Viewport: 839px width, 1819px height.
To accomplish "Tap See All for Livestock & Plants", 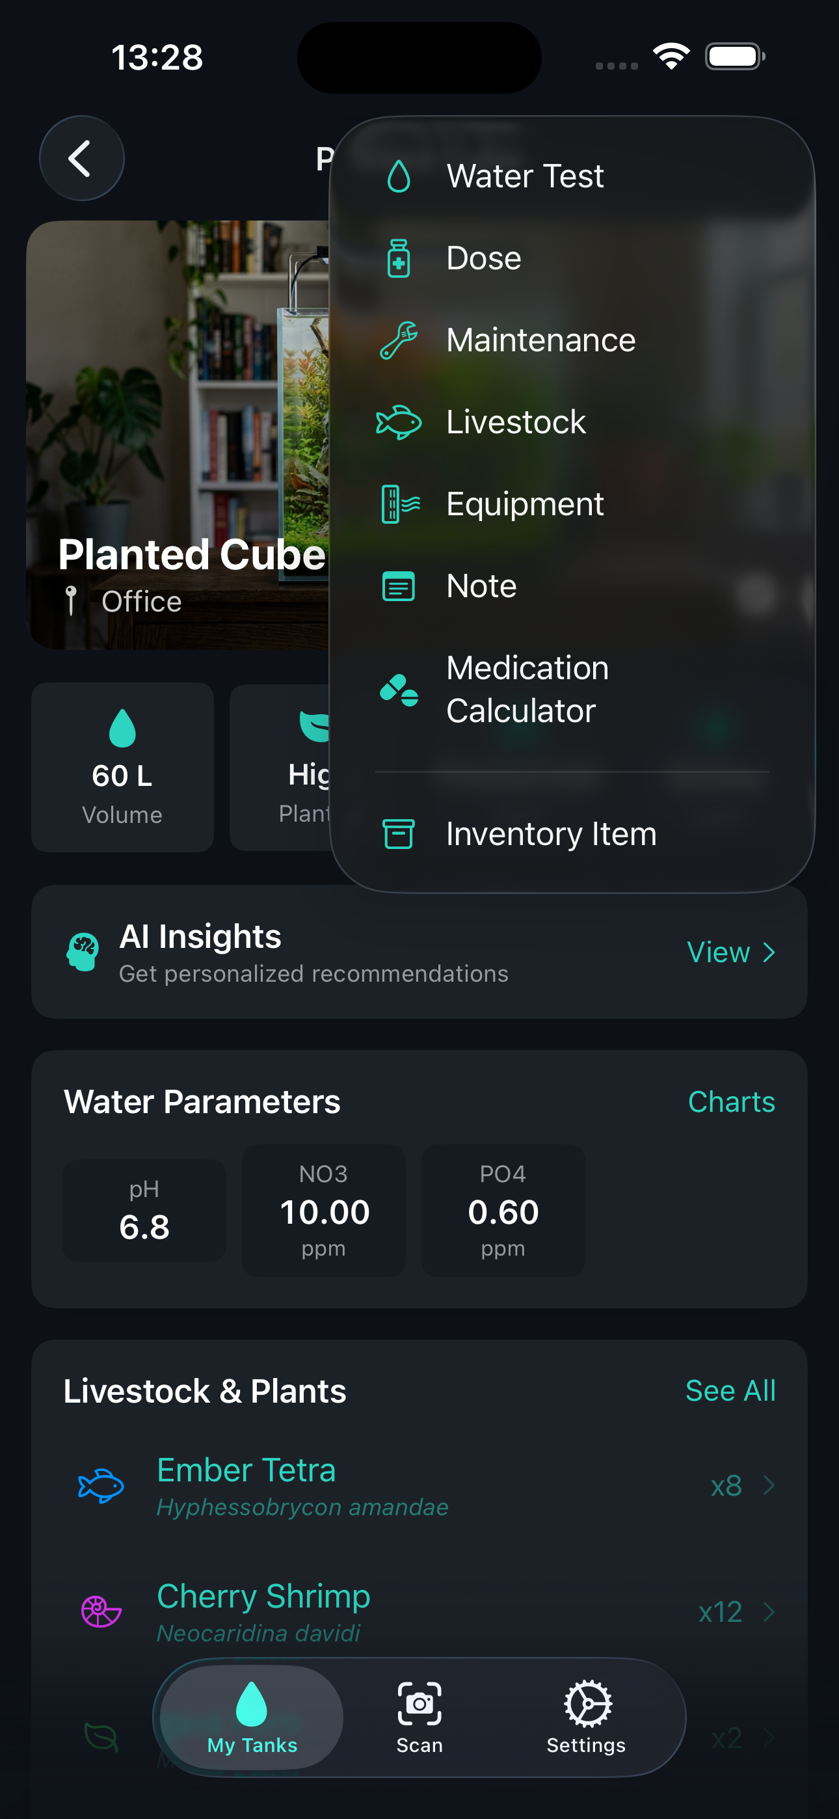I will point(730,1390).
